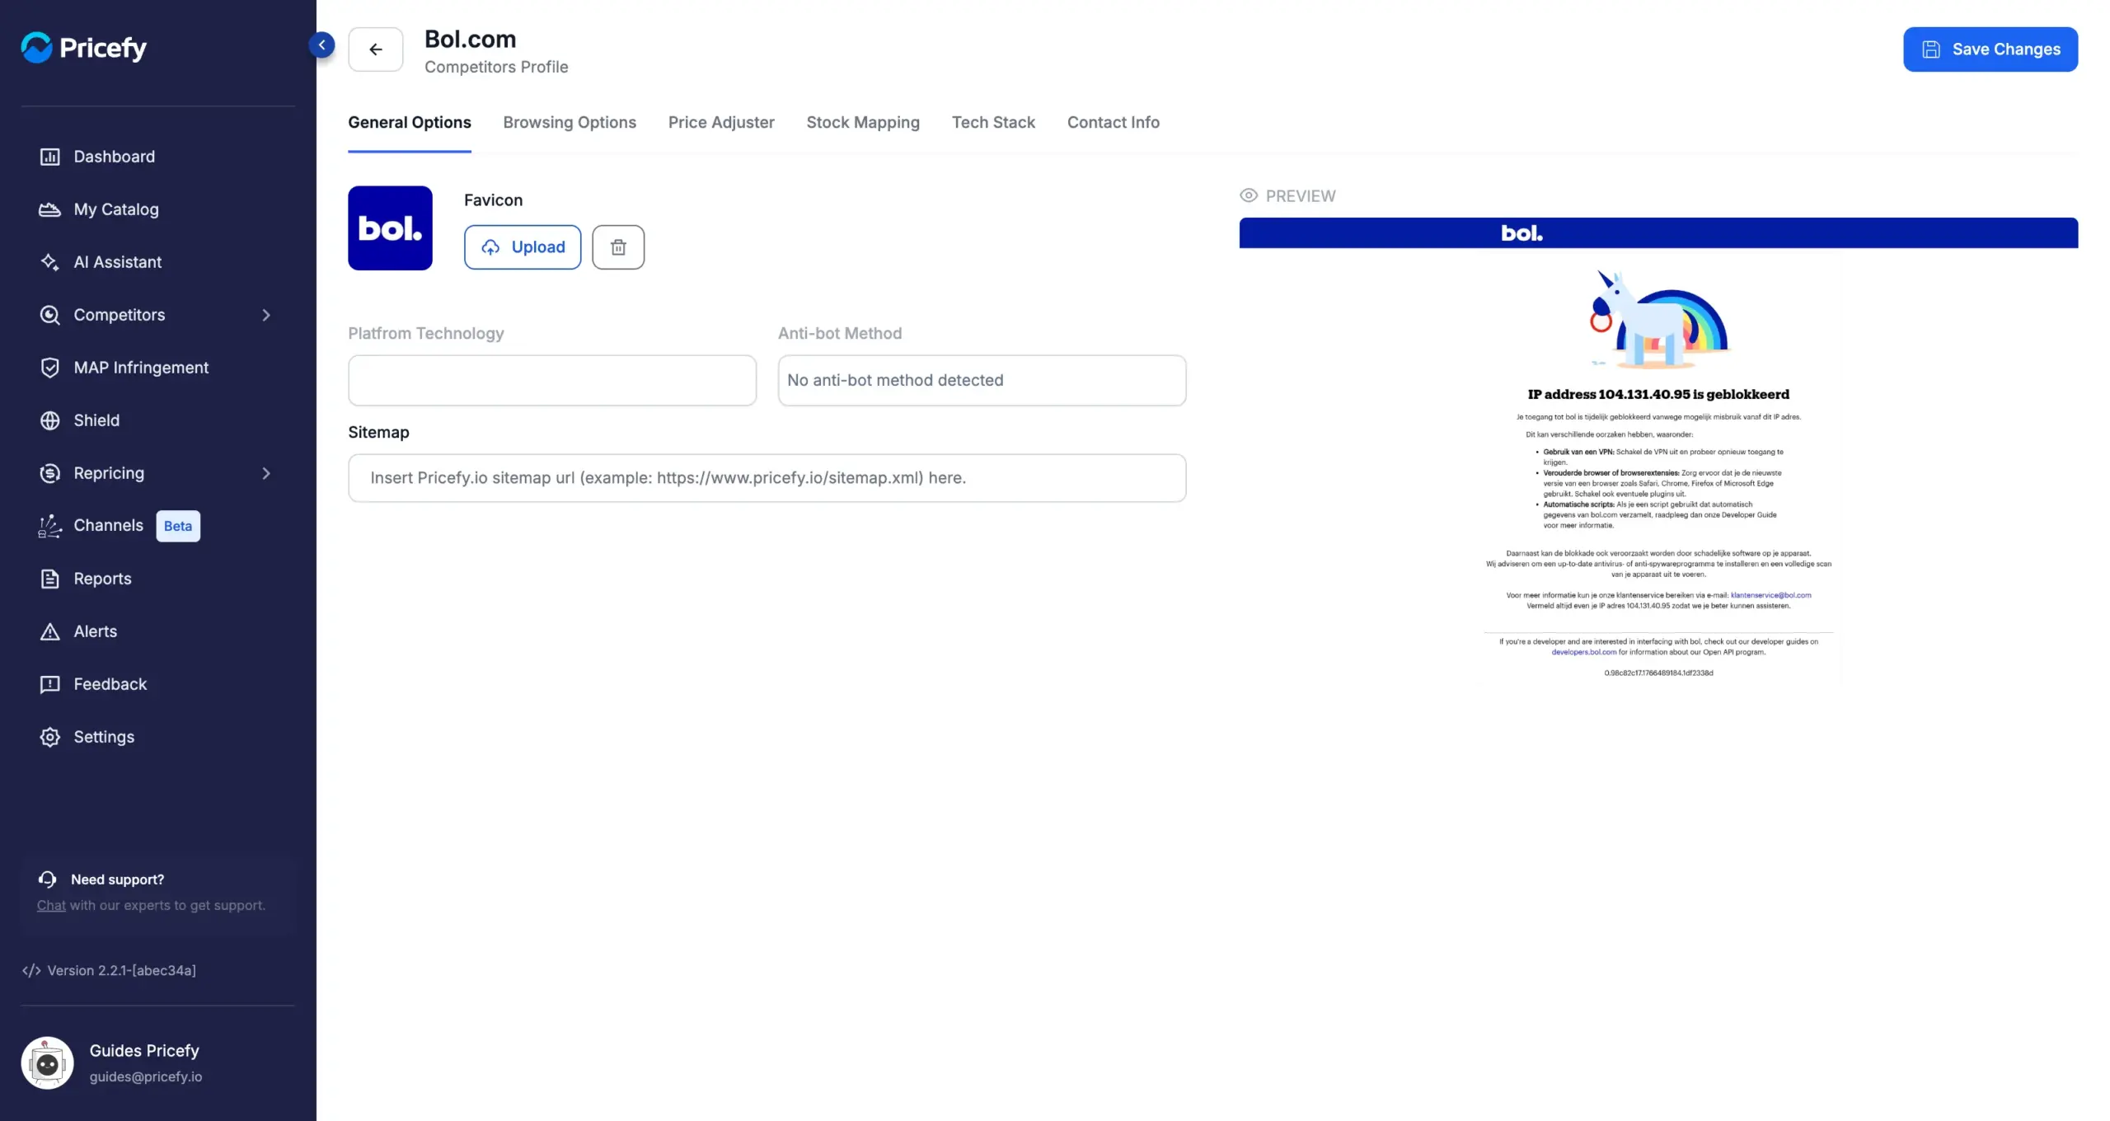Click the Guides Pricefy avatar
The width and height of the screenshot is (2110, 1121).
pos(47,1063)
